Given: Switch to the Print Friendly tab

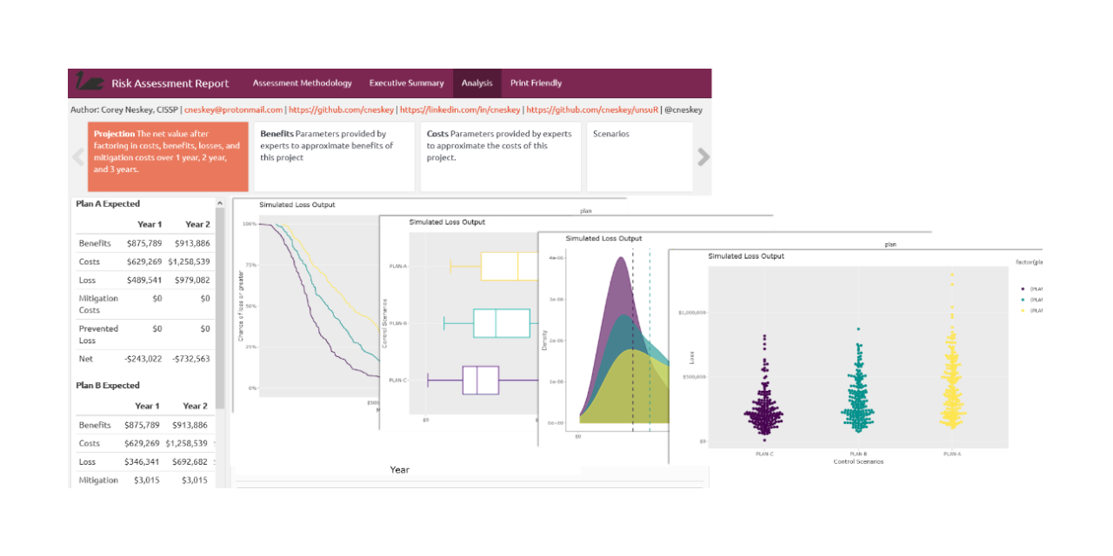Looking at the screenshot, I should tap(536, 83).
